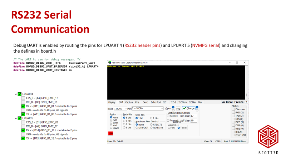Click the Xoff Char input field
Viewport: 286px width, 161px height.
194,121
